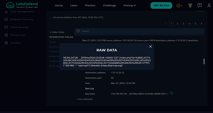The height and width of the screenshot is (113, 213).
Task: Click the raw log text in popup
Action: pos(107,62)
